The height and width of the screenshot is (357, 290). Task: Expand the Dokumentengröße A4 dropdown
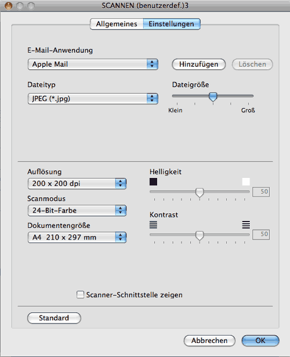(77, 237)
